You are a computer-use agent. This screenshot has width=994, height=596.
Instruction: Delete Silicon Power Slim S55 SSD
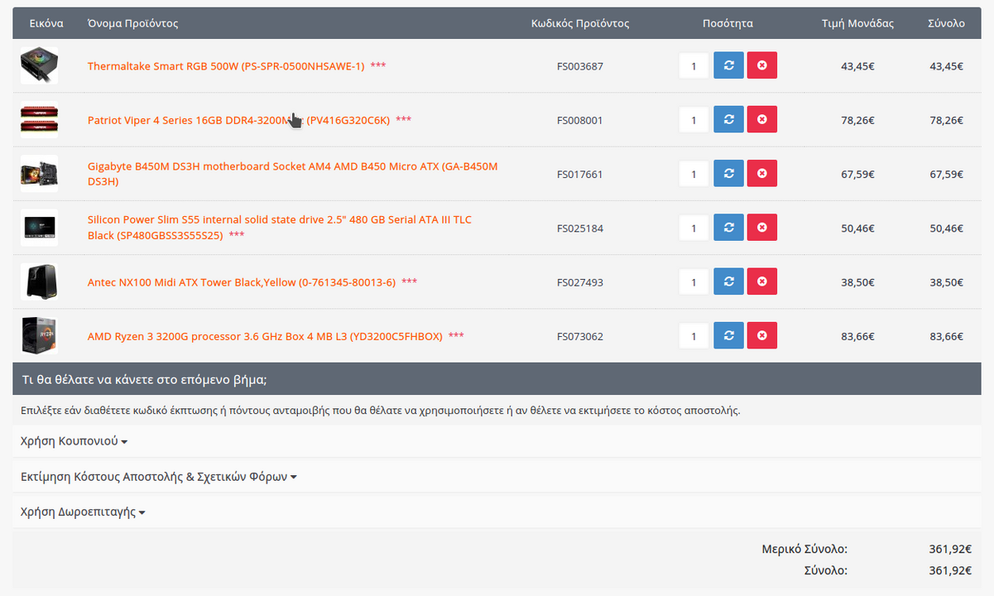coord(761,228)
